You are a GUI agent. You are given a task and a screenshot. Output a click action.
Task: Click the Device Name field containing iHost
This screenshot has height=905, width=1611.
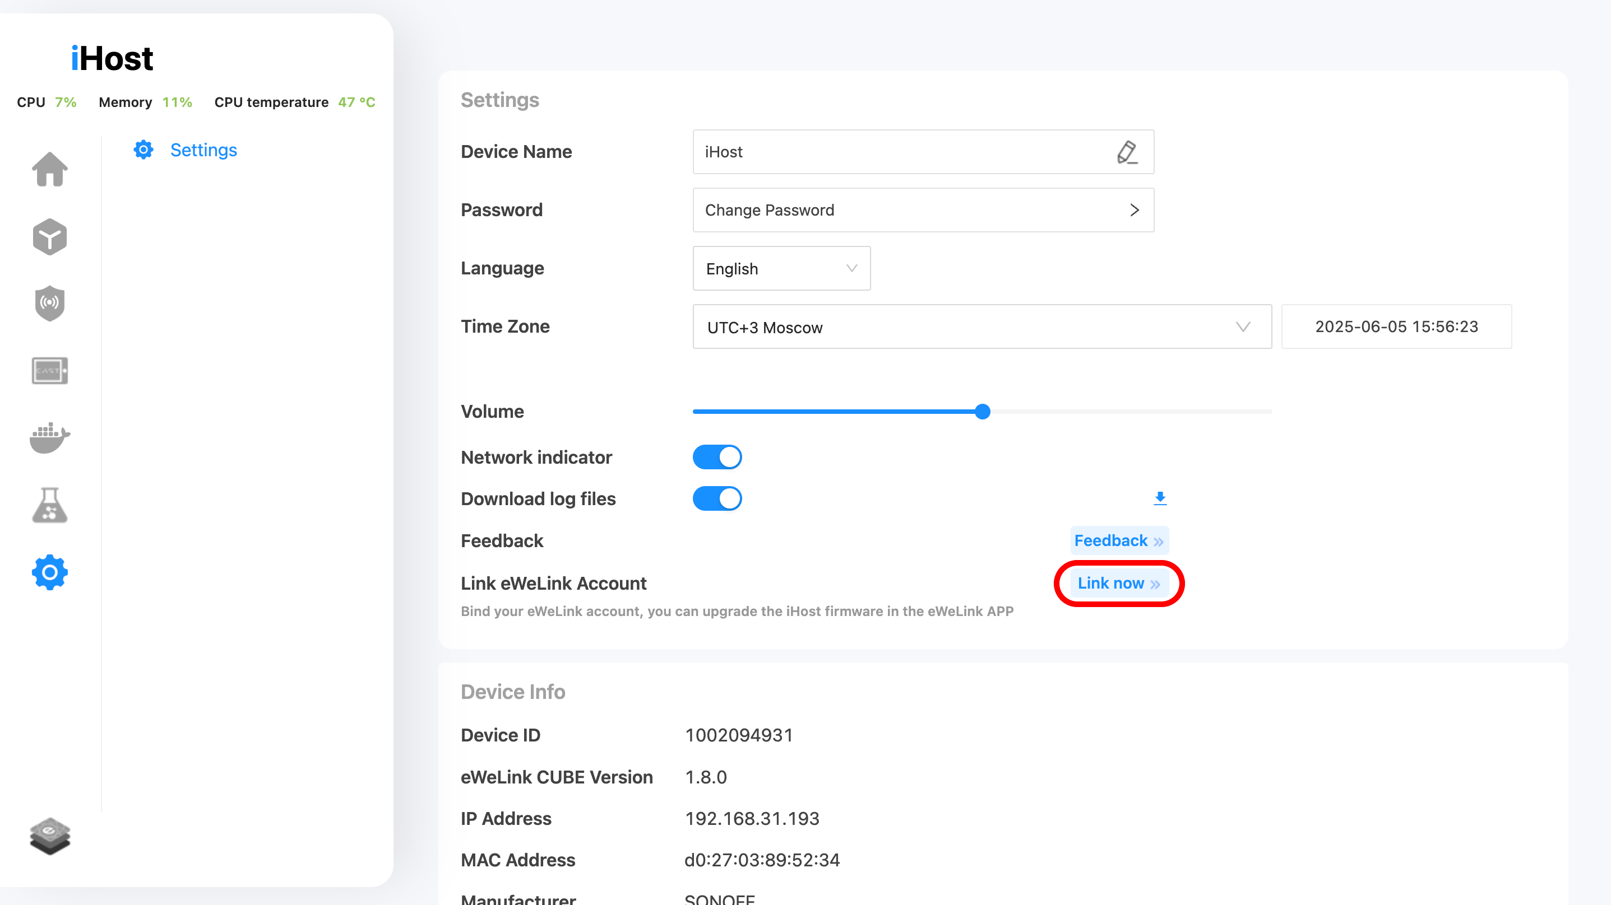point(923,152)
